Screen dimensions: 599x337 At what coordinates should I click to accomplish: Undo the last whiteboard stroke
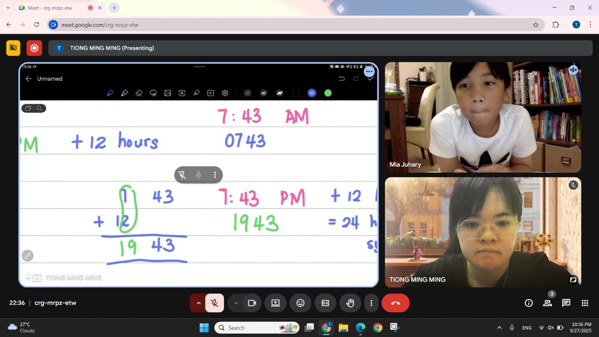coord(342,79)
